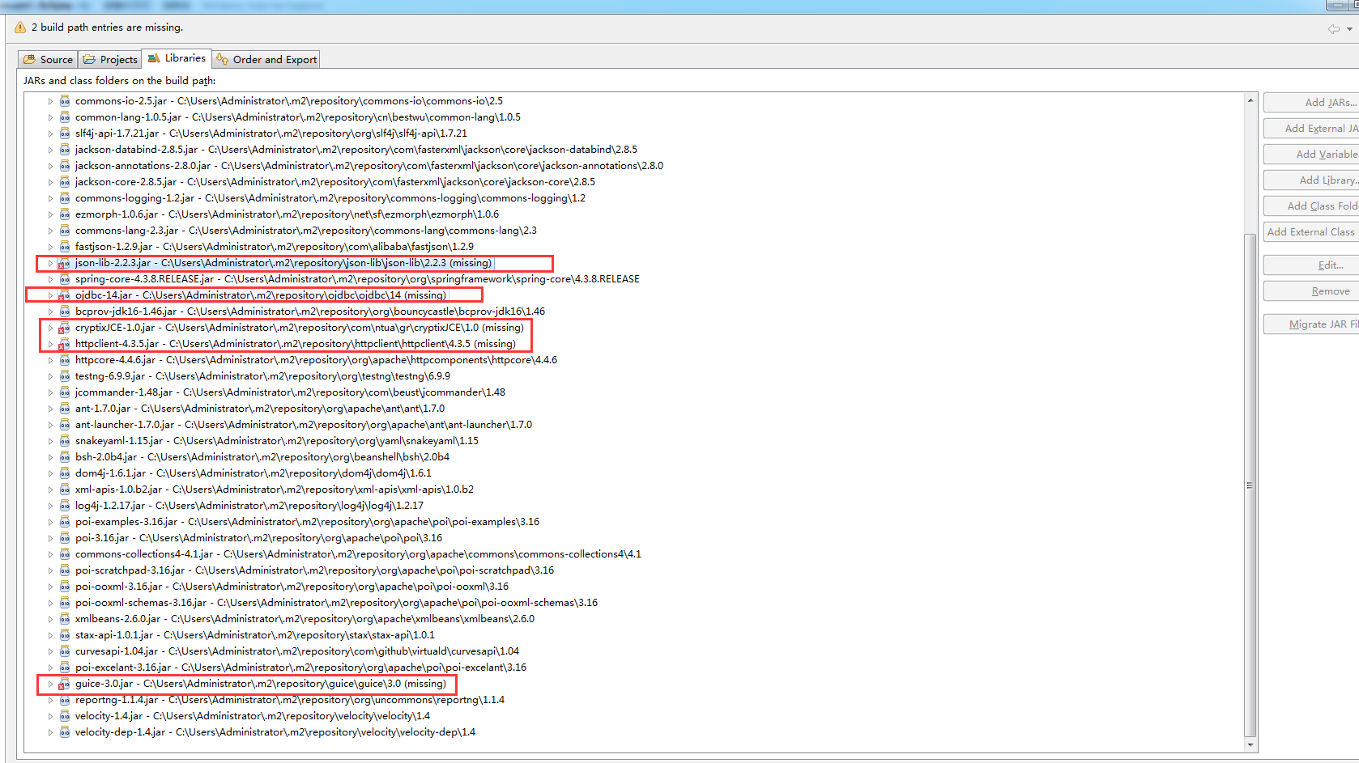The height and width of the screenshot is (763, 1359).
Task: Click the jar icon of snakeyaml-1.15.jar
Action: pyautogui.click(x=65, y=441)
